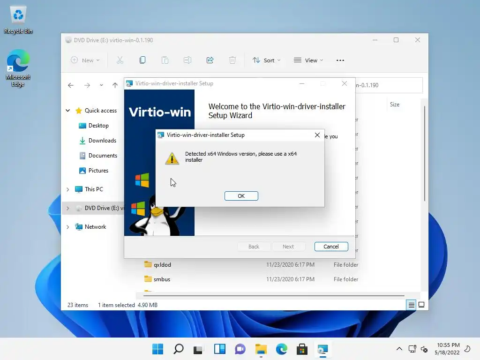
Task: Open the Sort dropdown in File Explorer
Action: tap(266, 60)
